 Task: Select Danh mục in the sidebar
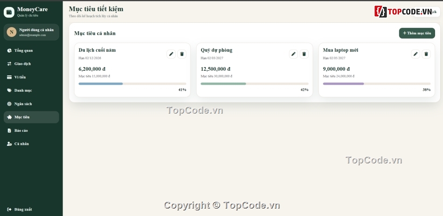[x=31, y=90]
